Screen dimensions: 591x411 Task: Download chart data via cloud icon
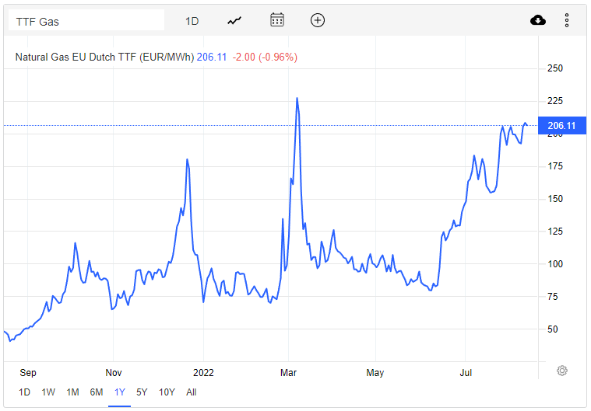coord(538,20)
